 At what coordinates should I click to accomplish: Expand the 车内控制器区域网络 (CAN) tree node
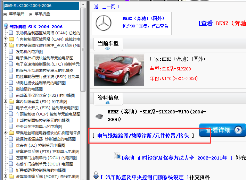click(x=5, y=39)
